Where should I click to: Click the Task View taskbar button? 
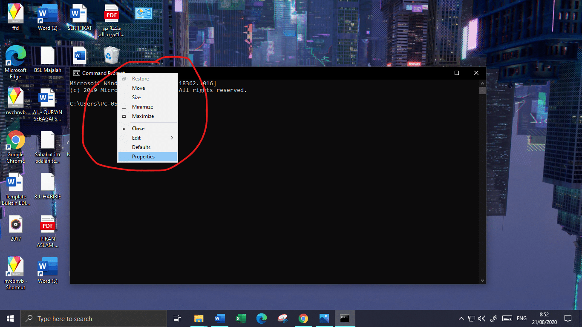point(178,318)
